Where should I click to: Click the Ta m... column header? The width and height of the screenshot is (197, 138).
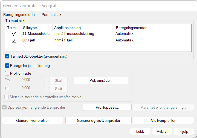[13, 28]
